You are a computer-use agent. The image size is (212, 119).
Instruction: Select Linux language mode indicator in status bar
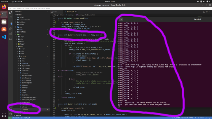coord(202,118)
